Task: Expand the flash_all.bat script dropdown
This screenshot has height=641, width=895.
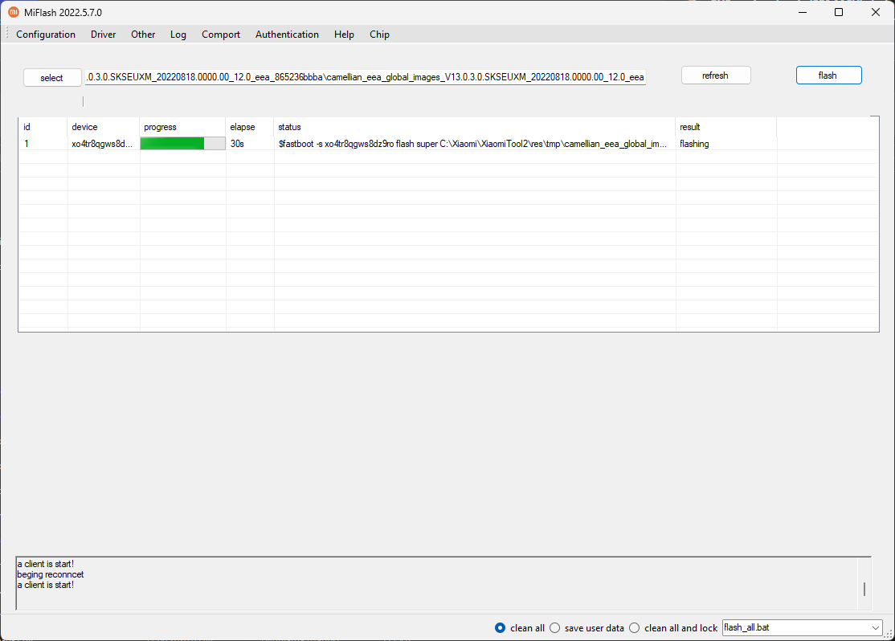Action: point(875,628)
